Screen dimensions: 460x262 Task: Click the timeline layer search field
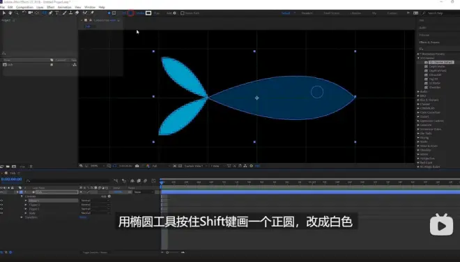point(68,180)
